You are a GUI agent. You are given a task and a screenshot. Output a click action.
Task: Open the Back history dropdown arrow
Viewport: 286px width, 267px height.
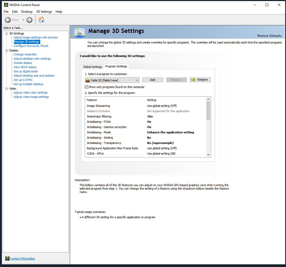[x=23, y=20]
